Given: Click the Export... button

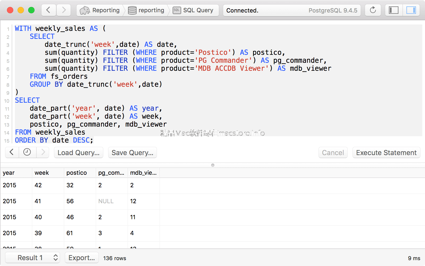Looking at the screenshot, I should coord(82,258).
